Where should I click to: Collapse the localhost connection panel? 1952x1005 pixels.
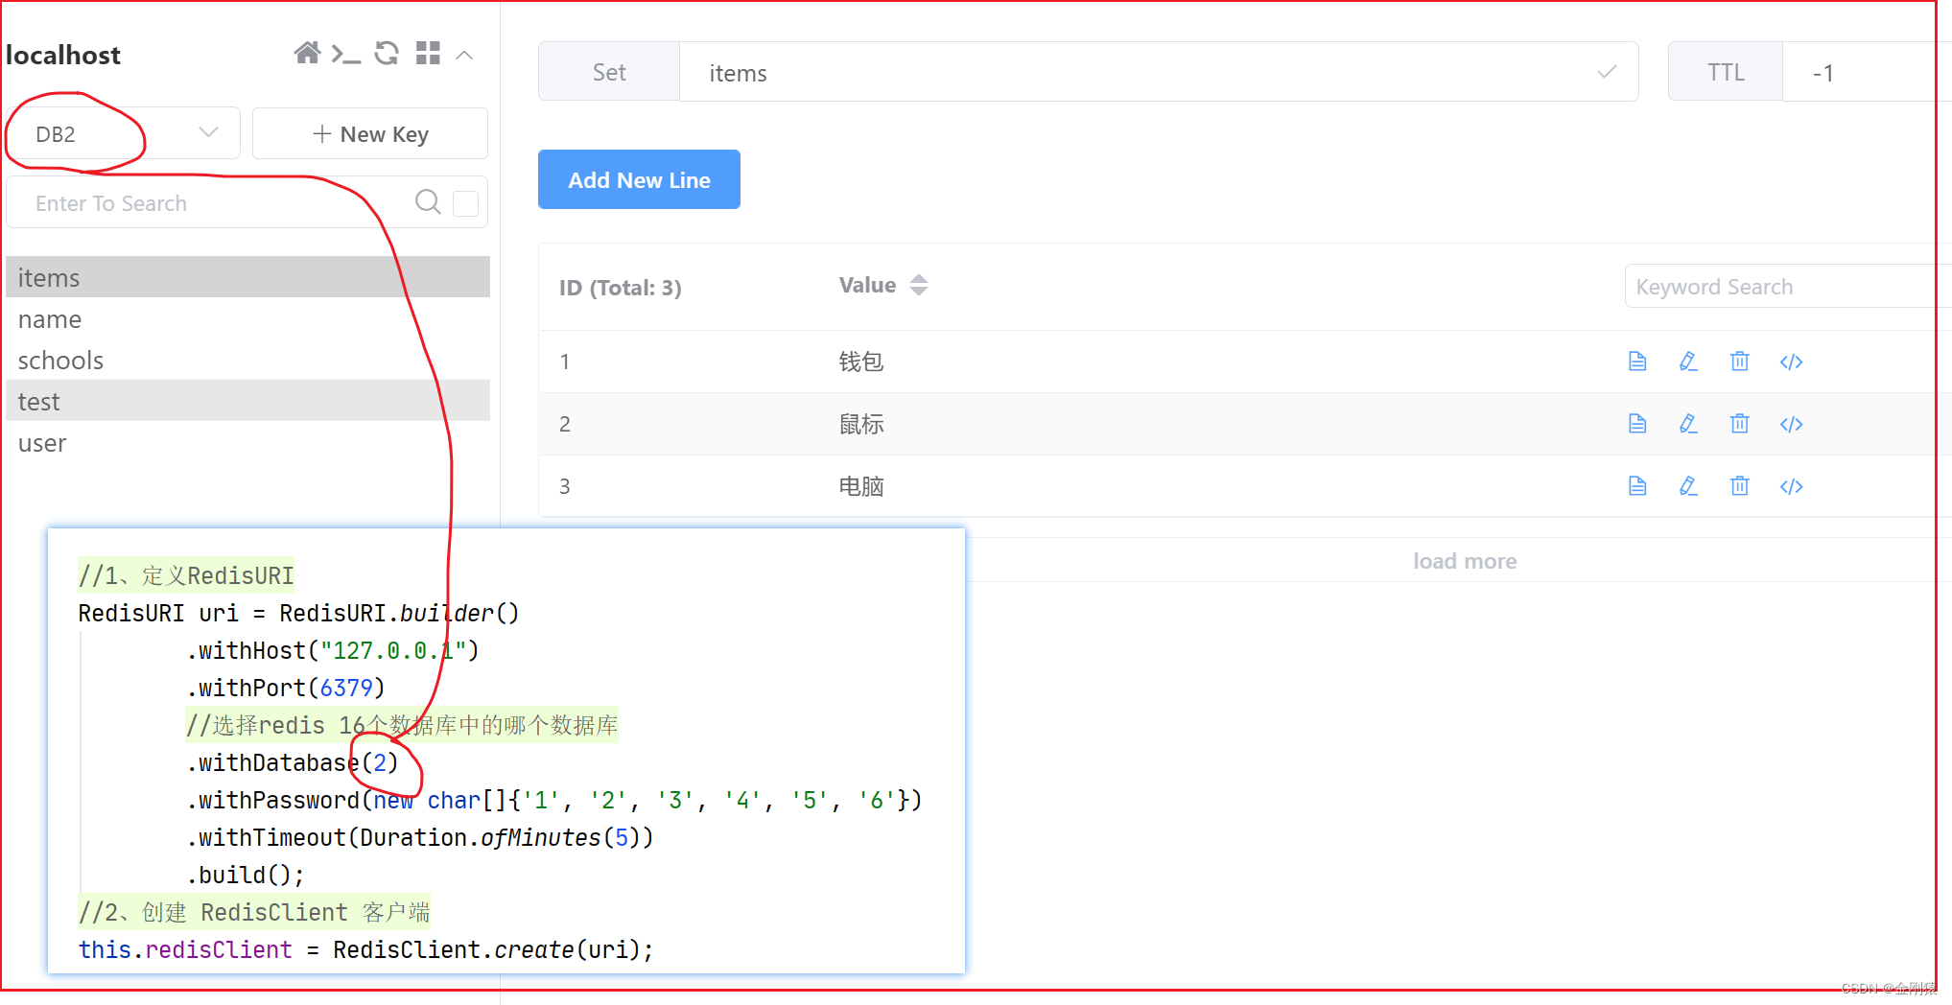pyautogui.click(x=464, y=55)
